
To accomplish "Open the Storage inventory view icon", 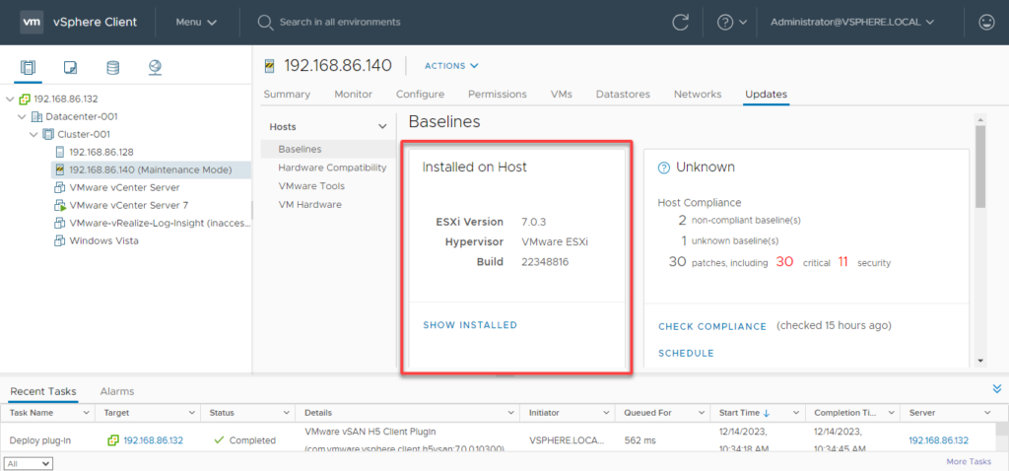I will point(112,68).
